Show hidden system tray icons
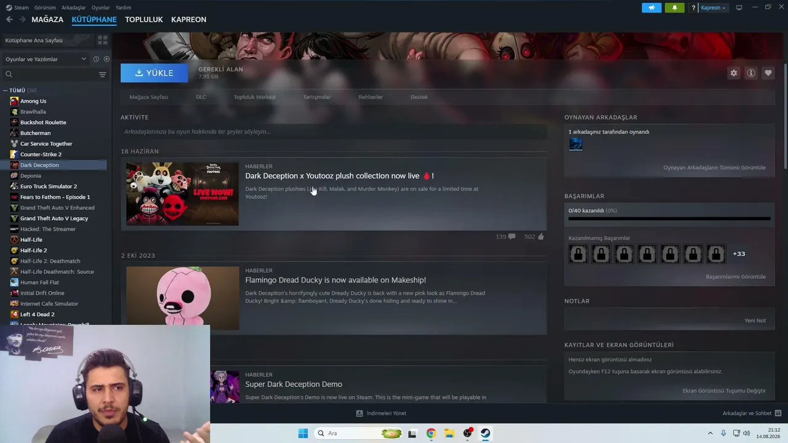788x443 pixels. [710, 433]
